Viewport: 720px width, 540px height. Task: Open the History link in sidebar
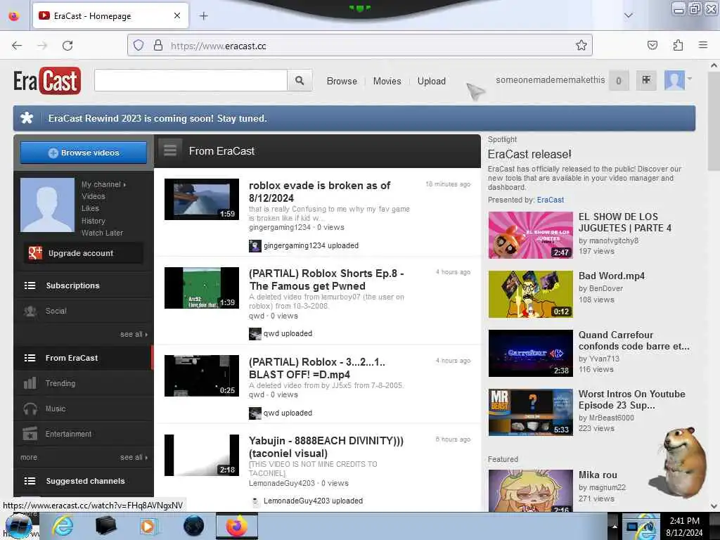click(94, 221)
